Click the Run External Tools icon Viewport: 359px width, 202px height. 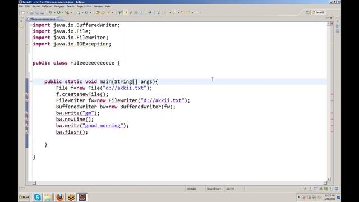tap(67, 12)
